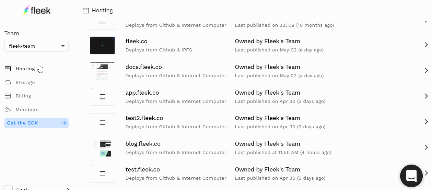Click the Storage drive icon
431x190 pixels.
coord(8,82)
